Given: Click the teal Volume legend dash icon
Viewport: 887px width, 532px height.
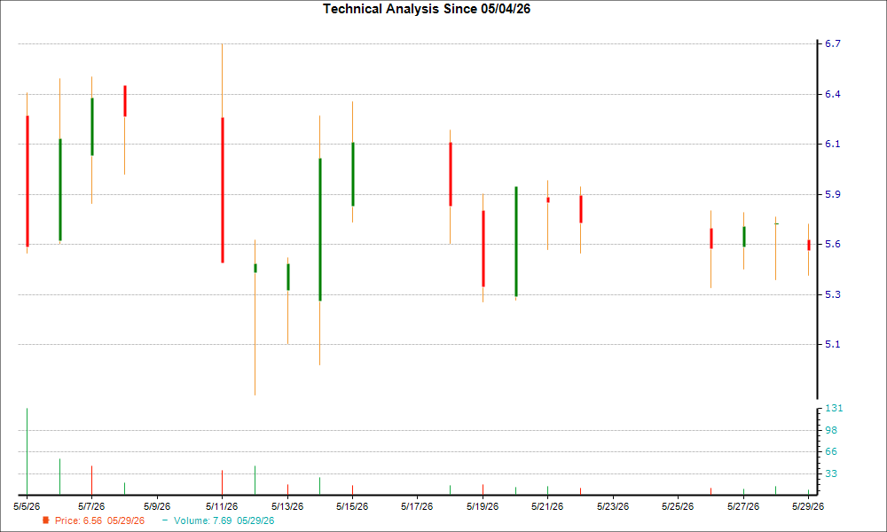Looking at the screenshot, I should [x=165, y=520].
